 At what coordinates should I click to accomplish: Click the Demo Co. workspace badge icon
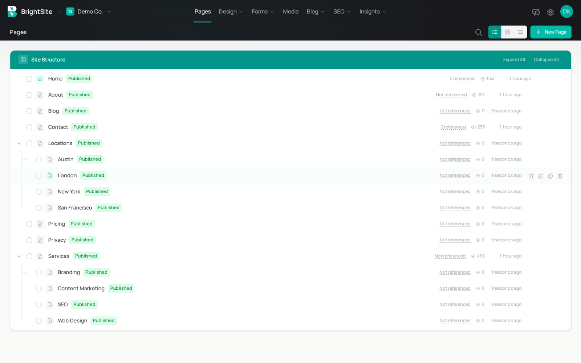point(70,12)
